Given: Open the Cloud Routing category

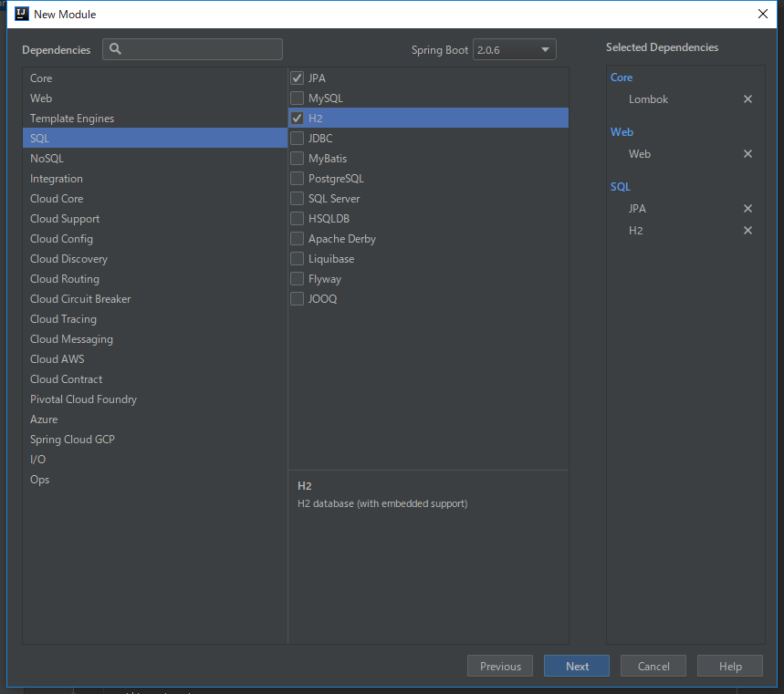Looking at the screenshot, I should pyautogui.click(x=155, y=279).
